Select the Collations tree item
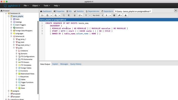The height and width of the screenshot is (100, 178). click(24, 51)
